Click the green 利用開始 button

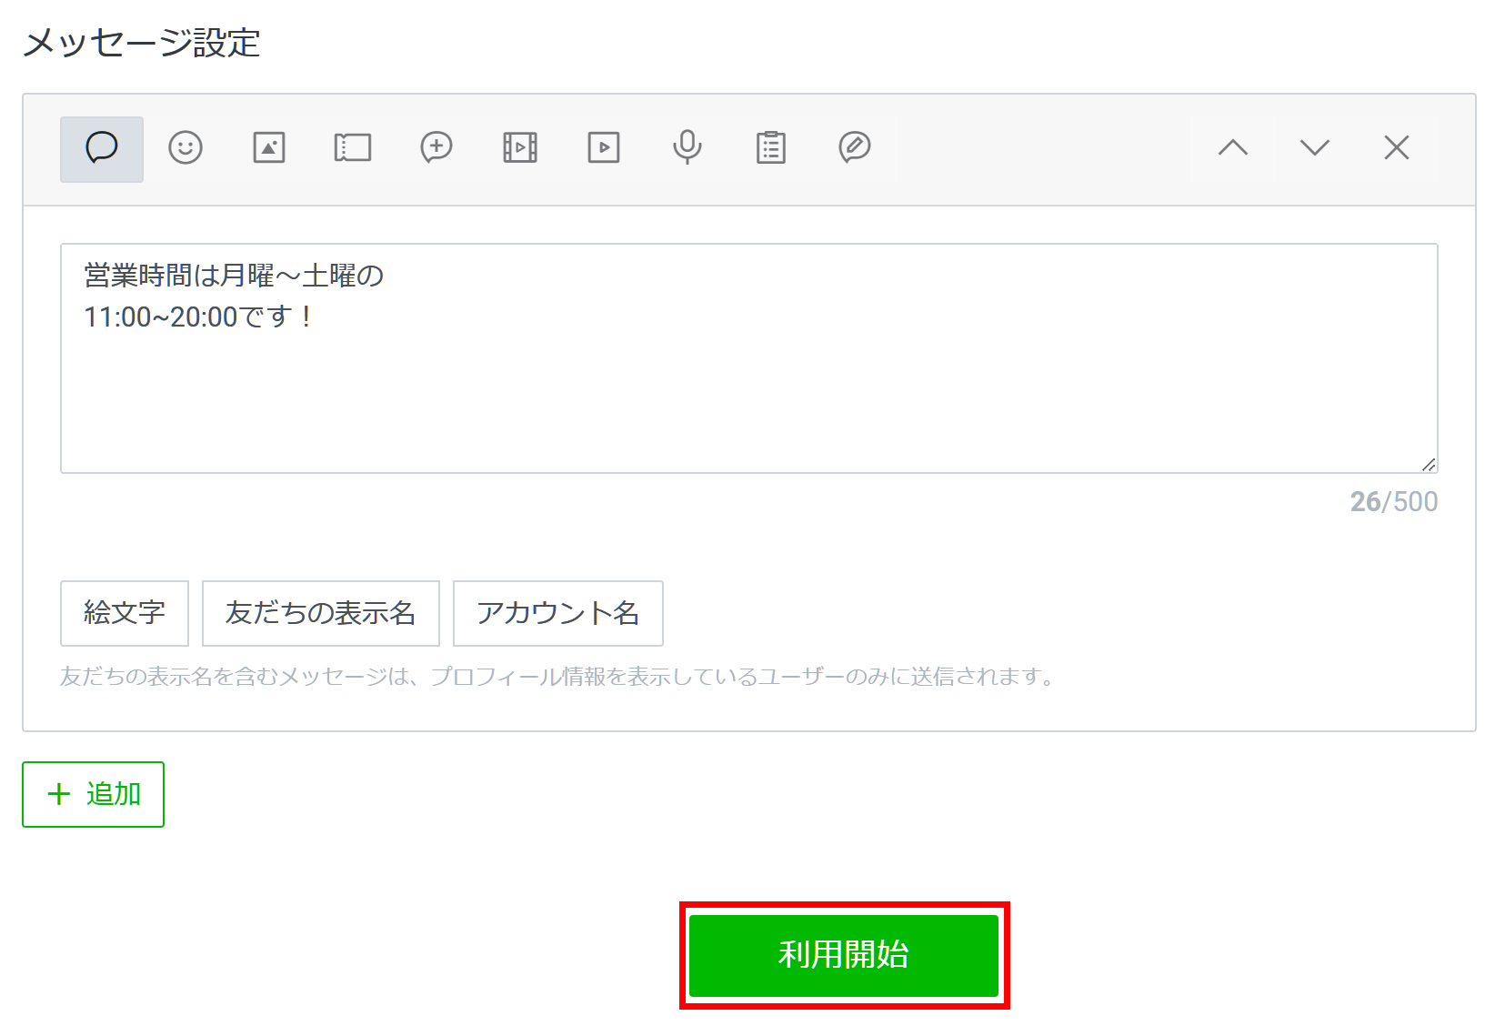tap(844, 955)
